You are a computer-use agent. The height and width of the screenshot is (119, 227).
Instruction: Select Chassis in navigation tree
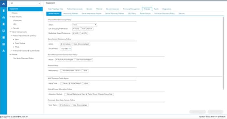click(15, 13)
